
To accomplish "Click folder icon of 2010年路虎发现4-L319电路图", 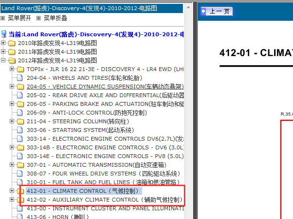I will (12, 43).
